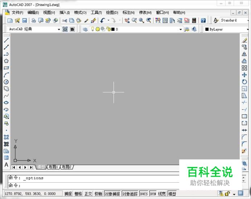Toggle 栅格 grid display
Screen dimensions: 251x199
click(78, 194)
